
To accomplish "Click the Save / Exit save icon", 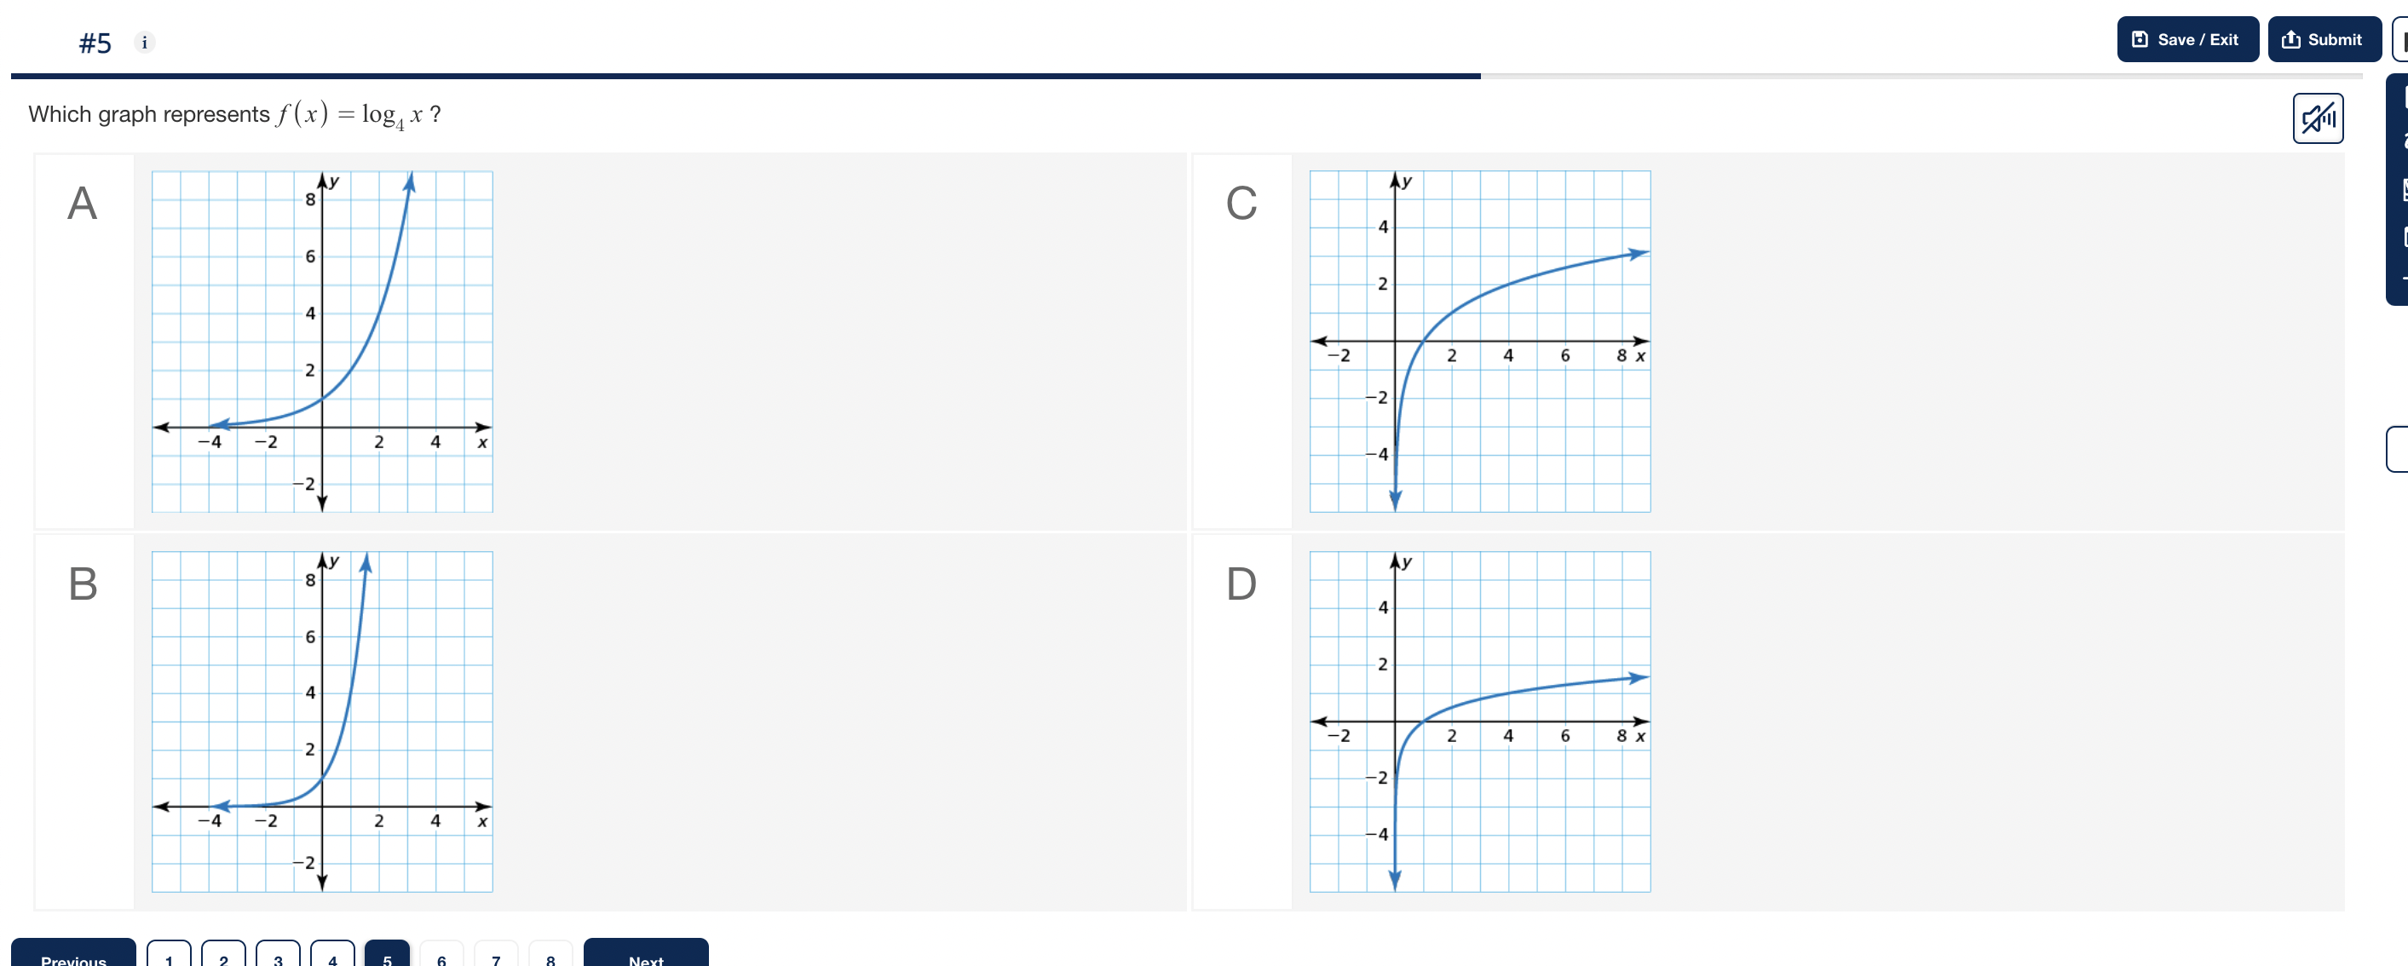I will (2140, 39).
